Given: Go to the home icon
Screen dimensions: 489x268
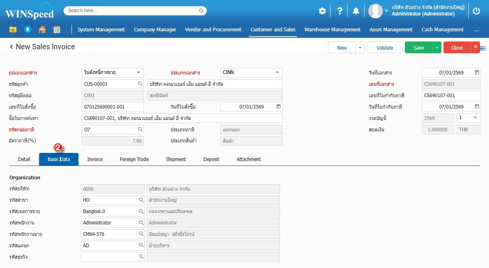Looking at the screenshot, I should (x=42, y=30).
